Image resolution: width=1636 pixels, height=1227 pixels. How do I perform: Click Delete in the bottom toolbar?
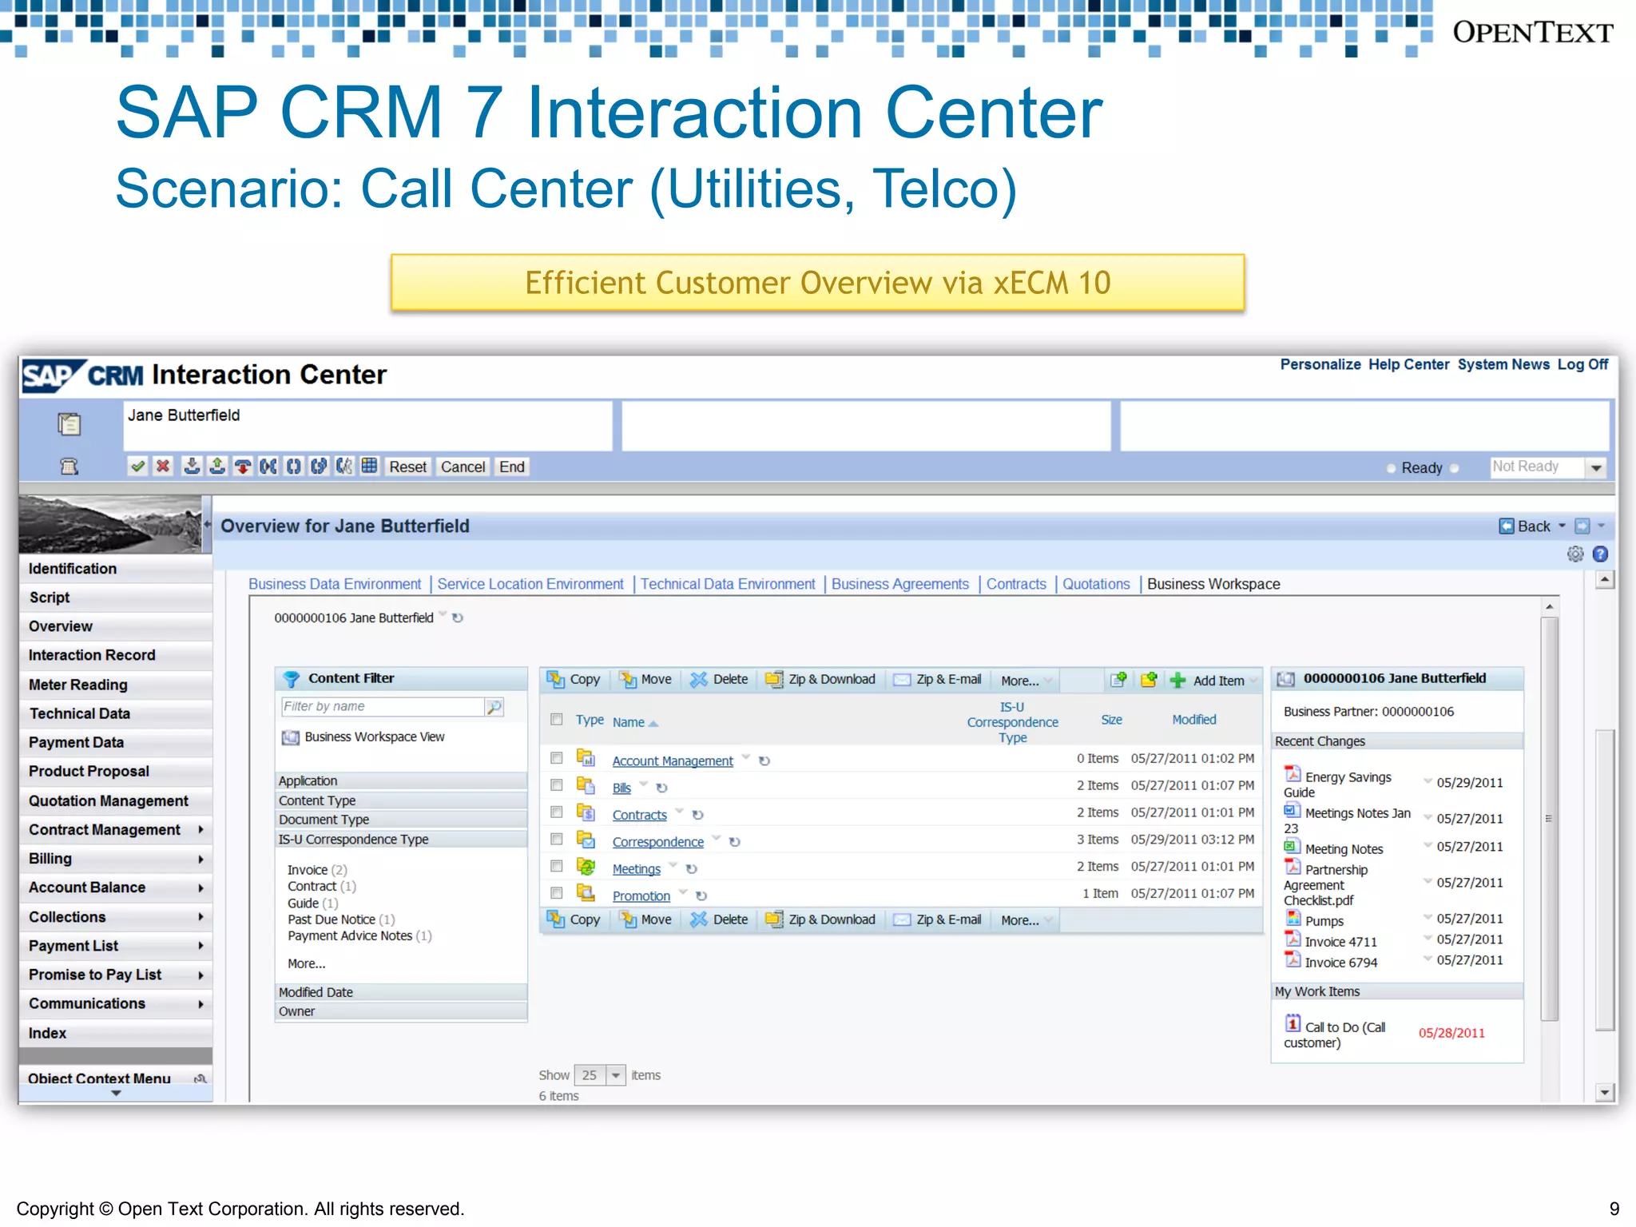coord(719,919)
